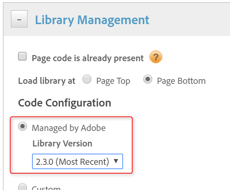
Task: Click the Library Management heading link
Action: tap(92, 20)
